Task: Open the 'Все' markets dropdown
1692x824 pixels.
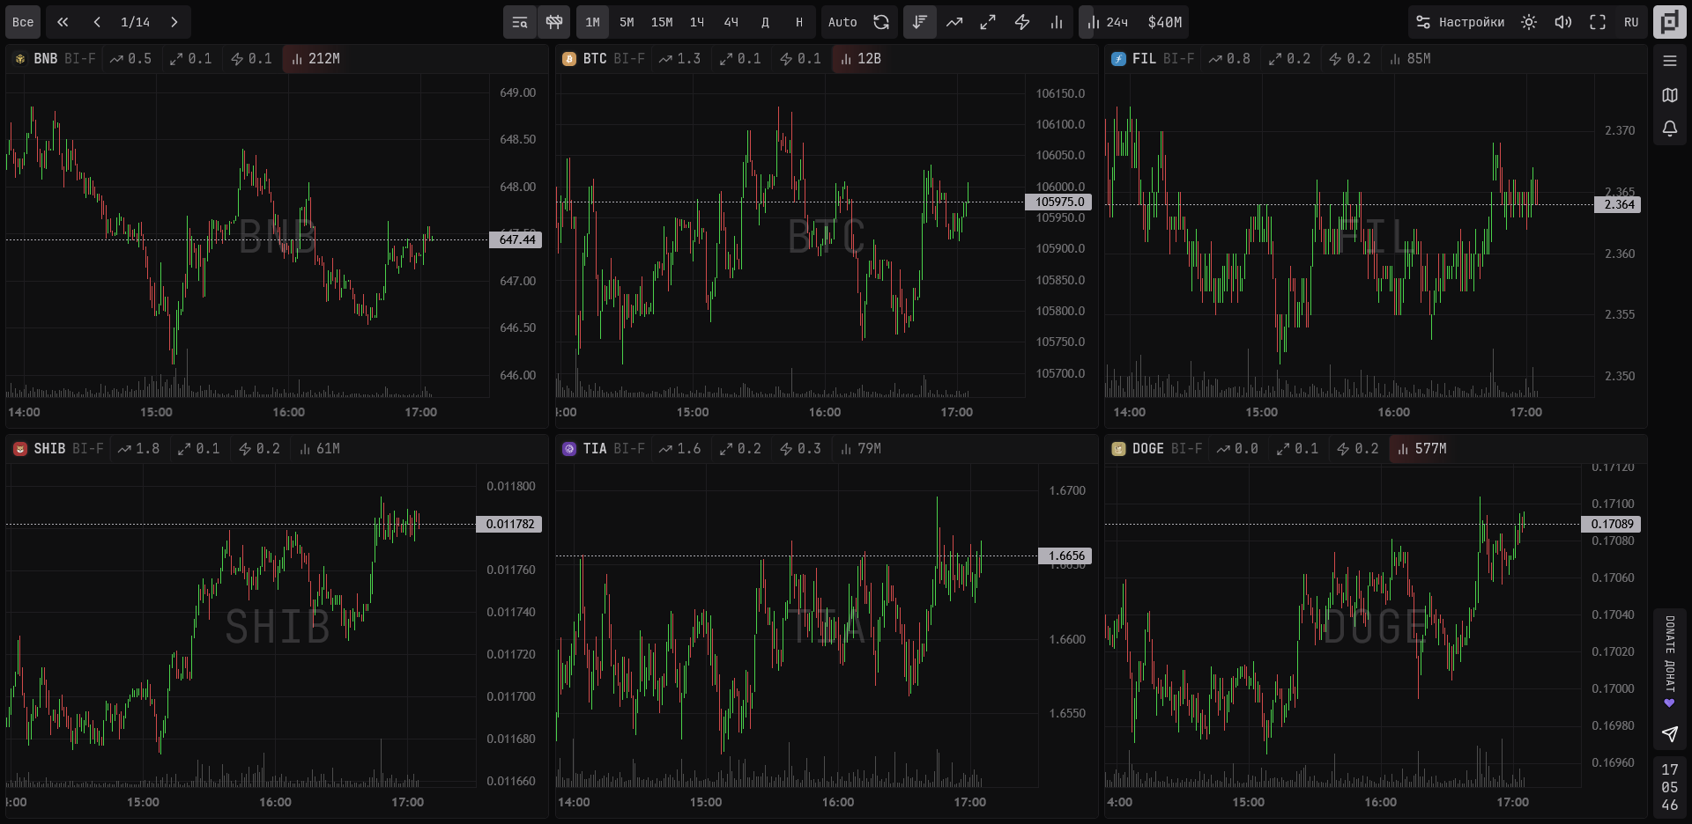Action: point(22,22)
